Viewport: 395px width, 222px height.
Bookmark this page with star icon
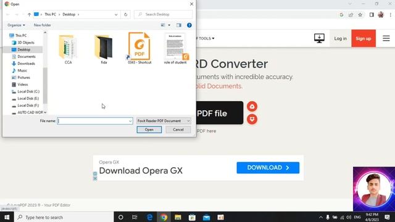pos(360,15)
